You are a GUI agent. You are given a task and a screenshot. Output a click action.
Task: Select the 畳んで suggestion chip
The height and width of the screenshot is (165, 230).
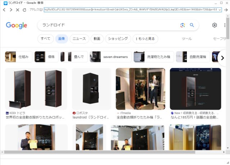[74, 57]
